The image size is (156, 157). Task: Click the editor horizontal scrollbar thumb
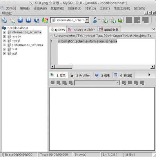click(x=63, y=67)
